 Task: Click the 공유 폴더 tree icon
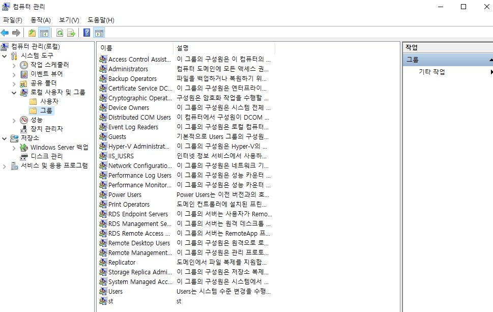[x=23, y=83]
